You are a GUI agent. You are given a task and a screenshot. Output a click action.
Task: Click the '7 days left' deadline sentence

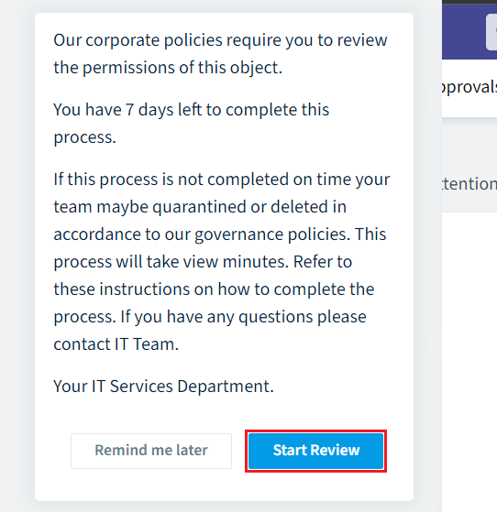pyautogui.click(x=192, y=123)
